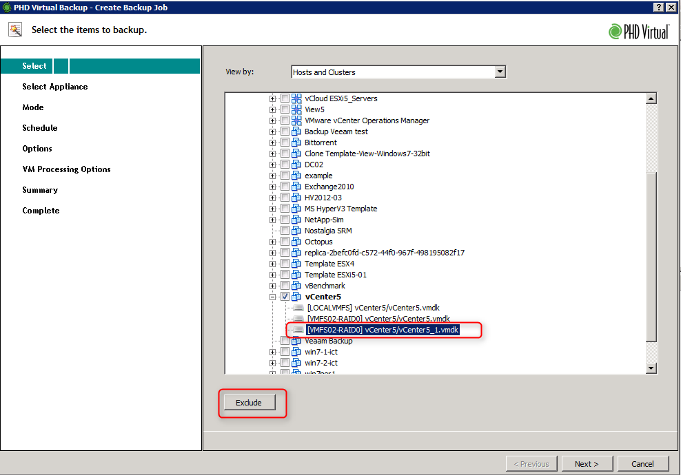Collapse the vCenter5 tree node

coord(272,297)
